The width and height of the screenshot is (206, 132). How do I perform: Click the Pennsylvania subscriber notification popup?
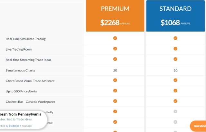point(23,120)
